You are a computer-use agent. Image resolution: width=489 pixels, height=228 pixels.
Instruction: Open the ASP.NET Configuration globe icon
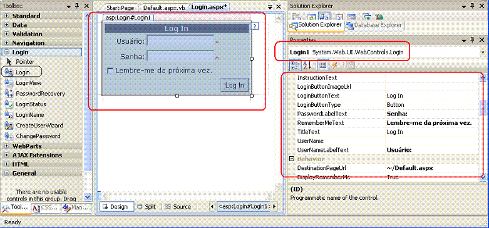[379, 17]
